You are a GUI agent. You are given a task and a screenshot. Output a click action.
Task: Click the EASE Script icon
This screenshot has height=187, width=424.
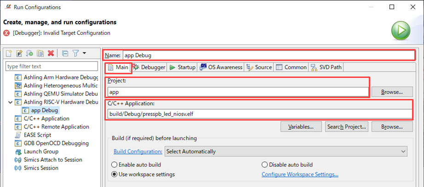tap(18, 135)
